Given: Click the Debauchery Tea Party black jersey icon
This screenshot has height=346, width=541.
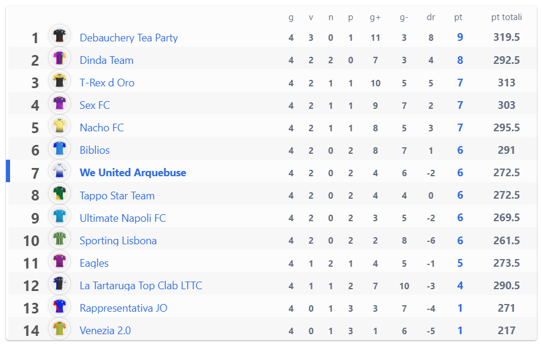Looking at the screenshot, I should 59,35.
